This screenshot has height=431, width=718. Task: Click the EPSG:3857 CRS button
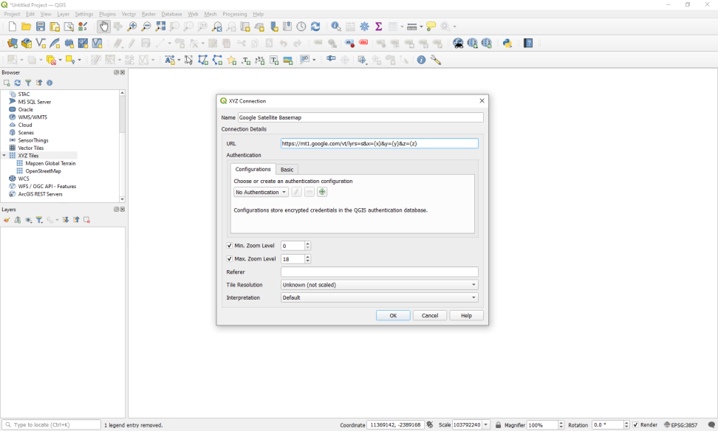pos(680,425)
